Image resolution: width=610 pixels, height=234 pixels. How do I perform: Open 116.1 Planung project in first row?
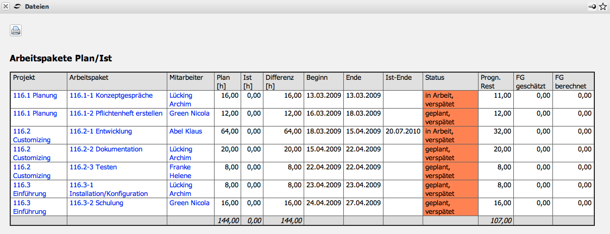[x=35, y=96]
